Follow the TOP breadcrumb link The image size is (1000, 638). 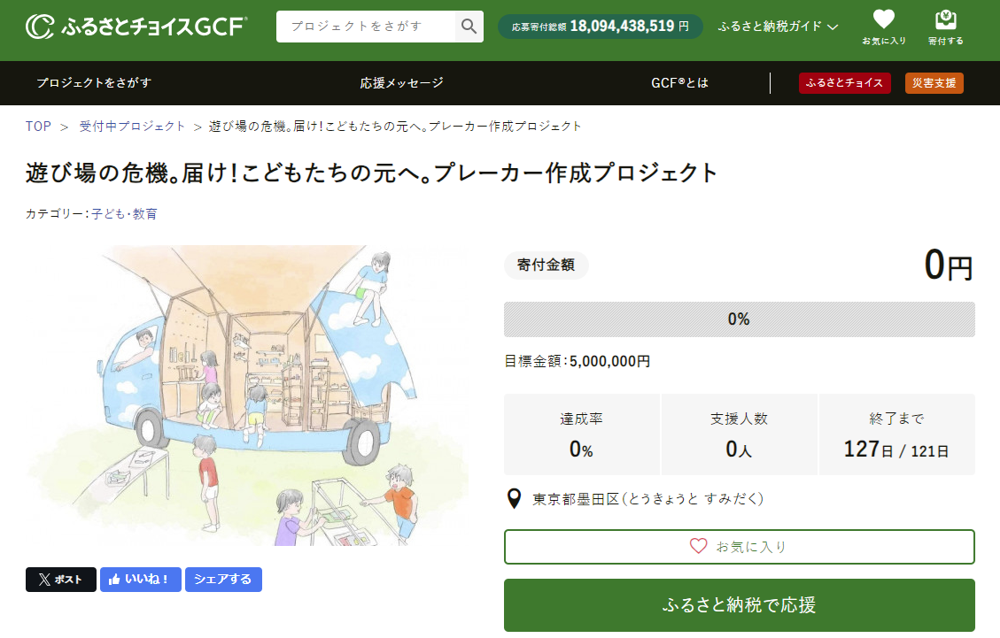[38, 127]
